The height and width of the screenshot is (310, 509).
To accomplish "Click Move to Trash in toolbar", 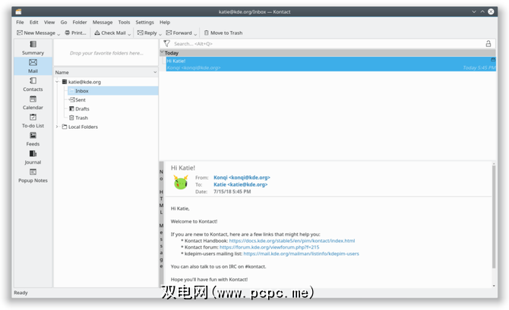I will [x=223, y=33].
